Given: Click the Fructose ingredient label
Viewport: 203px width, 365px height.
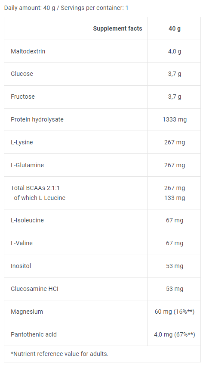Looking at the screenshot, I should click(x=22, y=97).
